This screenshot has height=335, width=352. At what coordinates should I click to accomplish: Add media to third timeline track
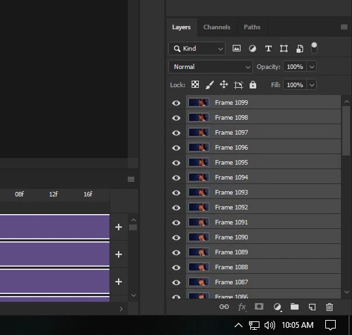pyautogui.click(x=119, y=282)
